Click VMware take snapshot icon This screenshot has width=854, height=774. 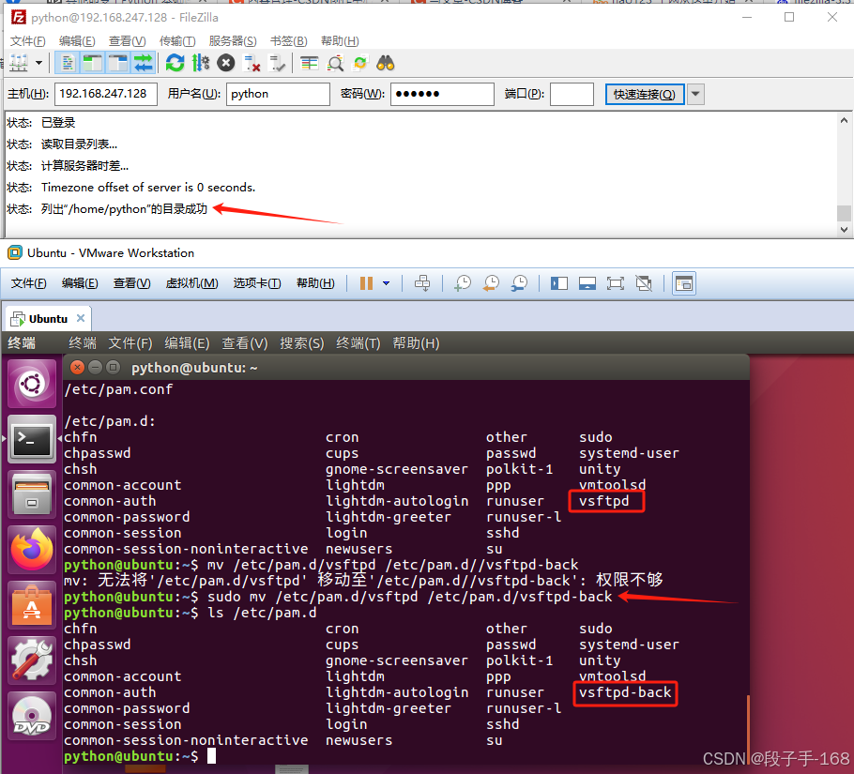pos(463,283)
